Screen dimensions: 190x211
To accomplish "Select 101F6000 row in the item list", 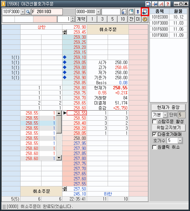I will coord(168,29).
